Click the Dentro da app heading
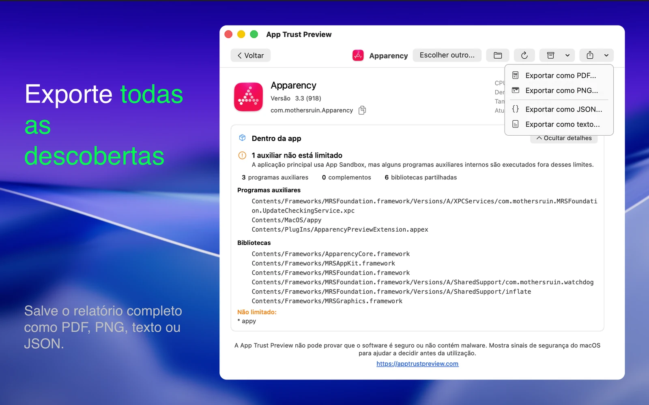Image resolution: width=649 pixels, height=405 pixels. pyautogui.click(x=276, y=139)
